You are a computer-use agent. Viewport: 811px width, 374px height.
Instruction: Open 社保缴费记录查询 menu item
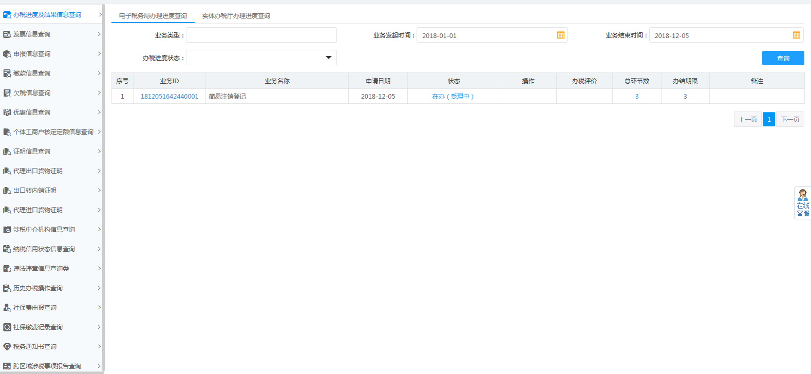(x=51, y=327)
